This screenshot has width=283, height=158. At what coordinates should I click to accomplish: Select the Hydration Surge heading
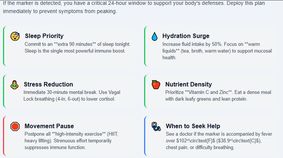(x=186, y=36)
